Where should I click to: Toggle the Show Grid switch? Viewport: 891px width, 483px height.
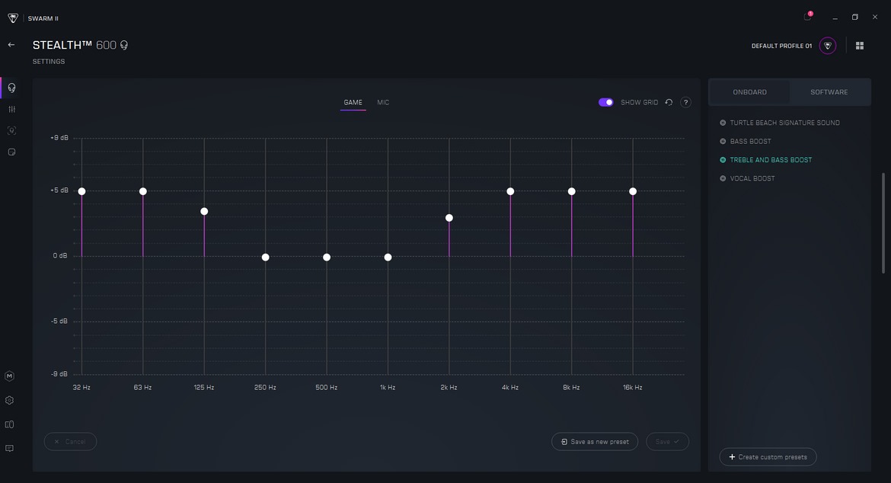(606, 102)
